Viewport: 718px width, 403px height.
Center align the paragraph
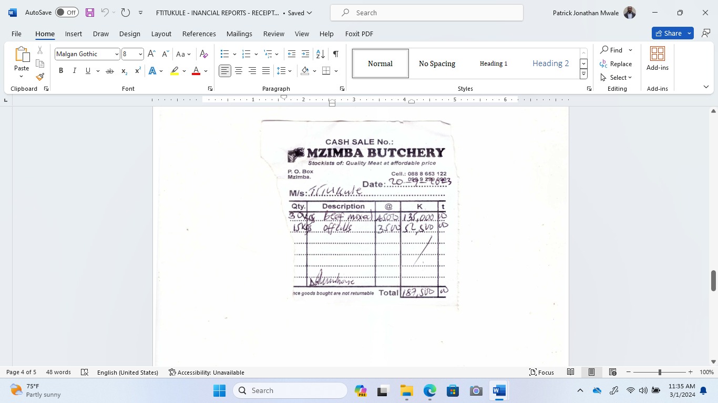[x=239, y=71]
